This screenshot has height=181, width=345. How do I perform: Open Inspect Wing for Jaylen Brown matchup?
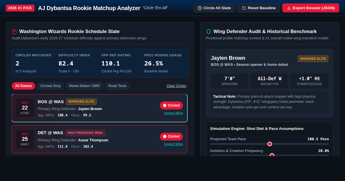tap(173, 113)
